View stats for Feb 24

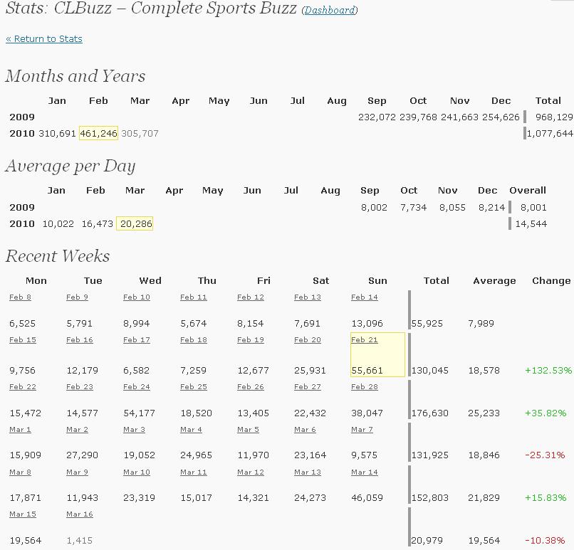tap(137, 387)
